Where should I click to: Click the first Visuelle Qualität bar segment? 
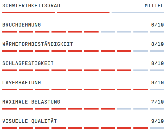click(x=9, y=128)
